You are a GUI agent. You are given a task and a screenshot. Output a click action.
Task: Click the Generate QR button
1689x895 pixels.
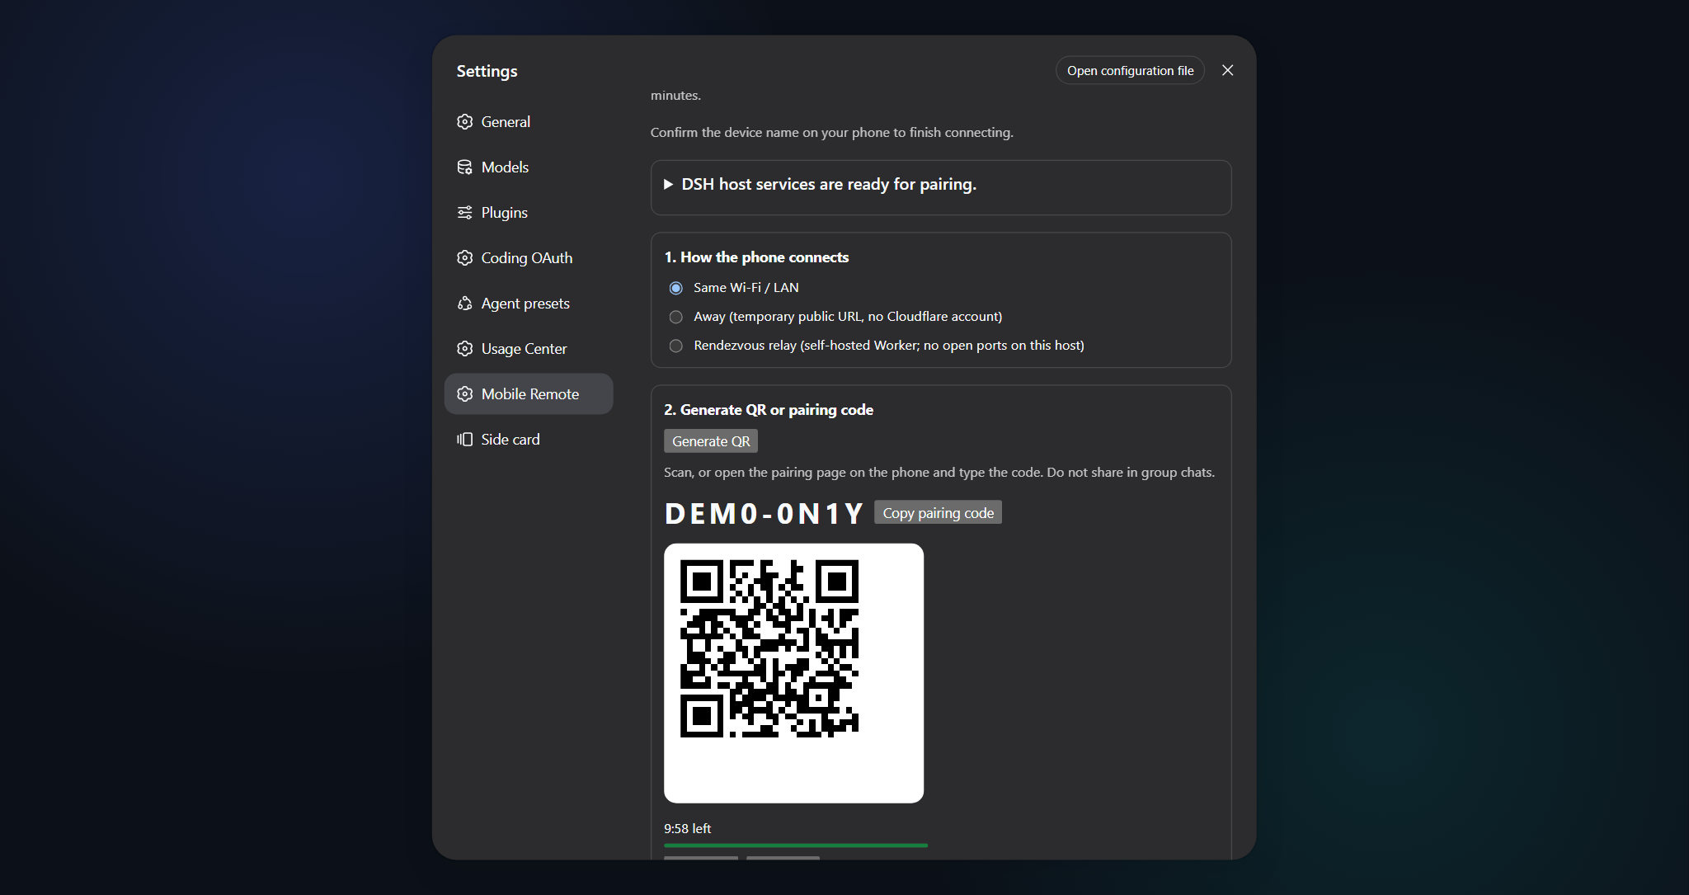pyautogui.click(x=711, y=441)
